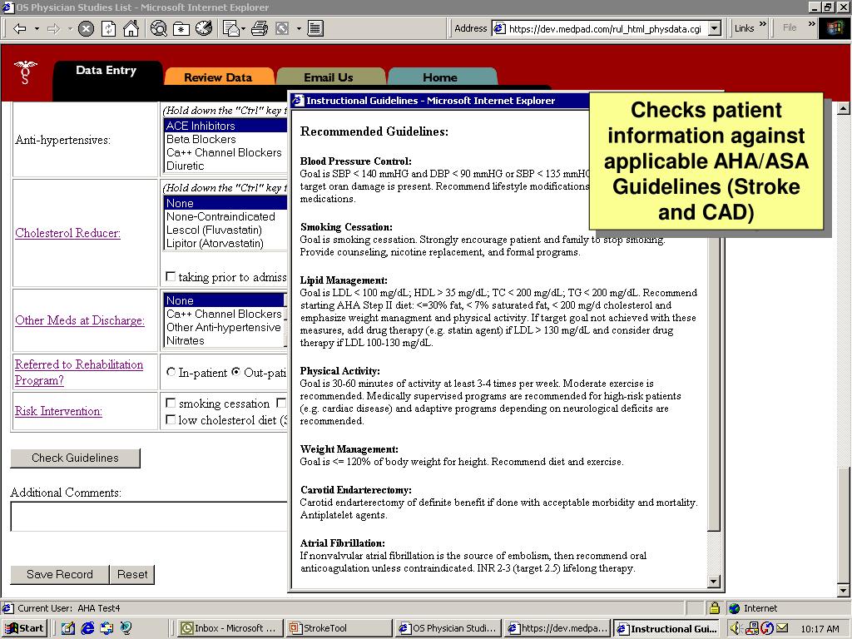Select Beta Blockers in Anti-hypertensives list

click(x=225, y=139)
